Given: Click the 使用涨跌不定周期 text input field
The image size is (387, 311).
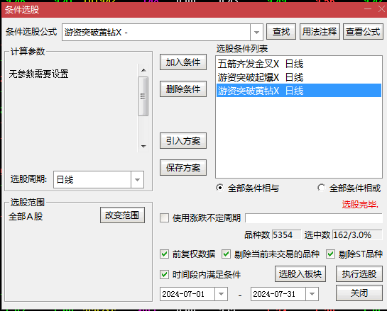Looking at the screenshot, I should coord(314,218).
